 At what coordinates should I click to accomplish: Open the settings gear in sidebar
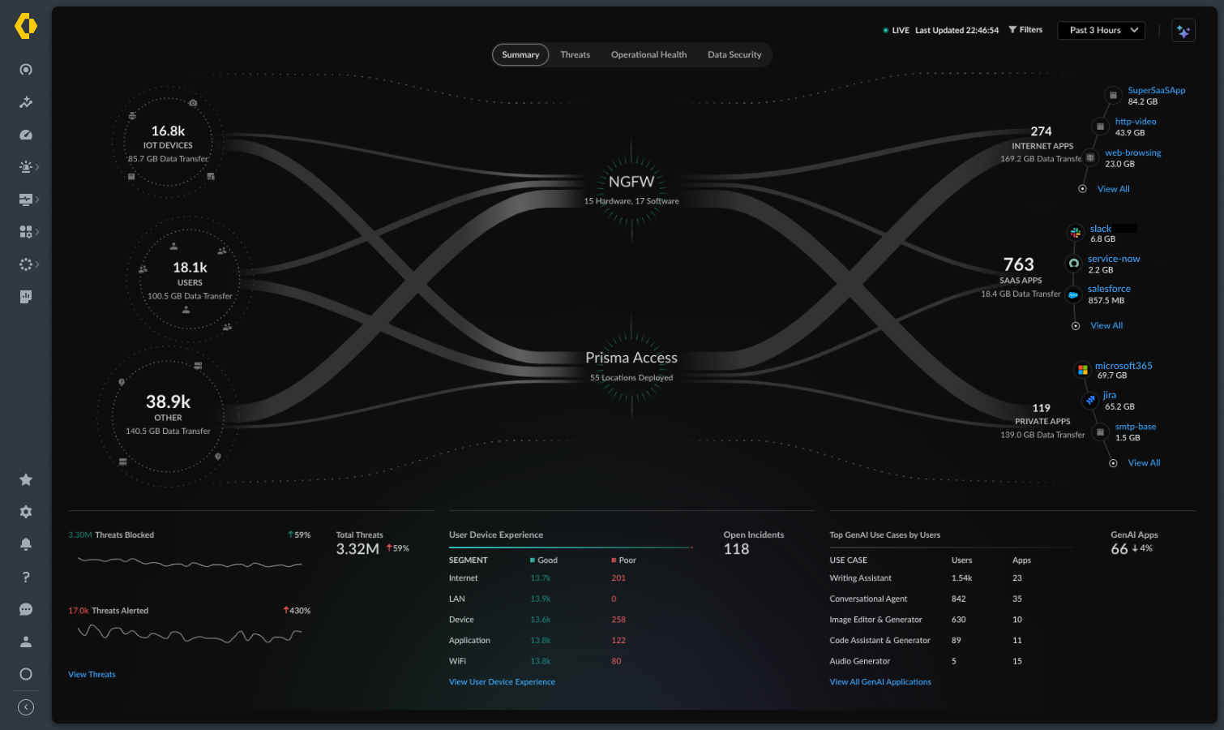point(26,512)
